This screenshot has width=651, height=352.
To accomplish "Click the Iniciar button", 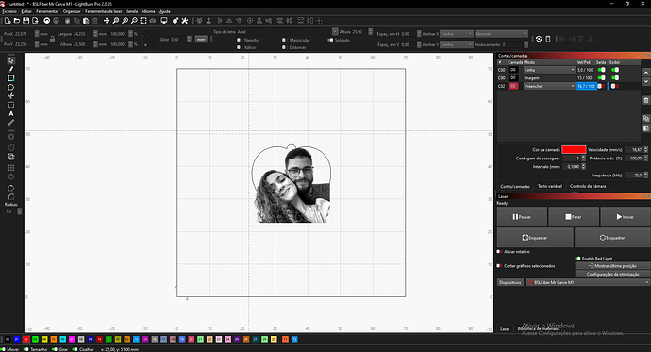I will (x=626, y=217).
